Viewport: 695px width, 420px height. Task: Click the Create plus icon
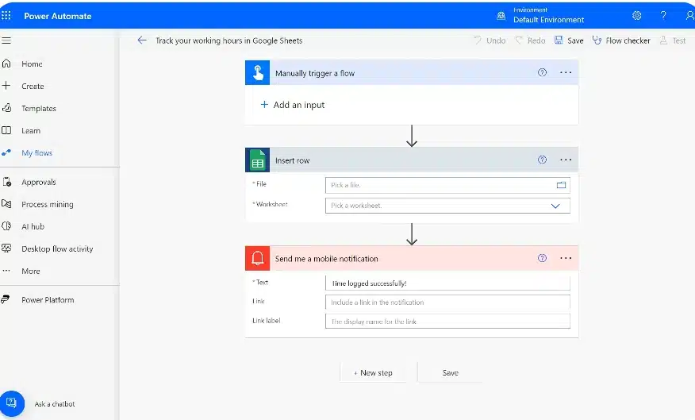pyautogui.click(x=6, y=86)
